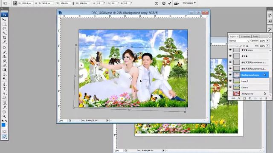Select the Path Selection tool
The image size is (273, 153).
4,93
